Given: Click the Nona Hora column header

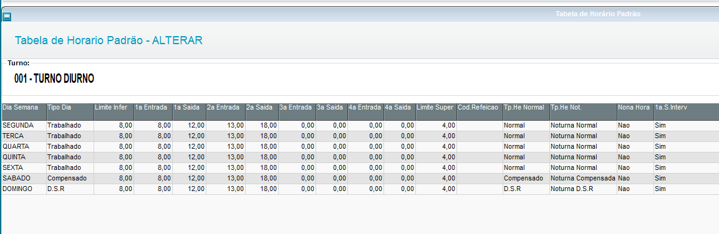Looking at the screenshot, I should click(x=635, y=112).
